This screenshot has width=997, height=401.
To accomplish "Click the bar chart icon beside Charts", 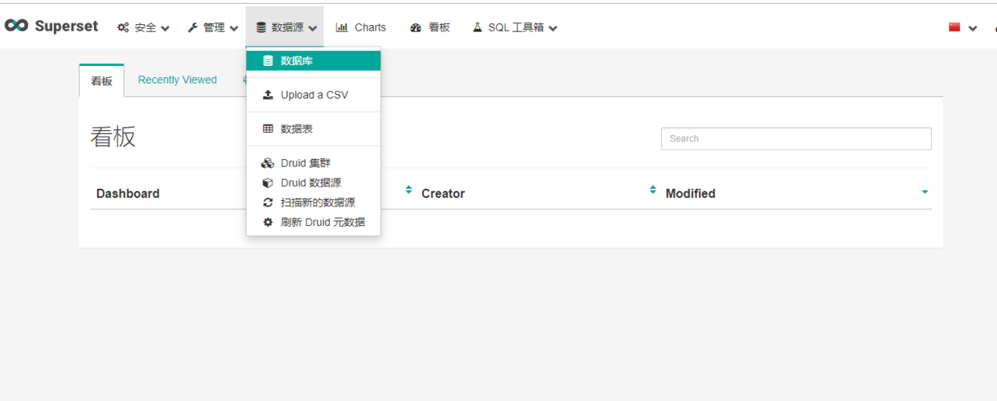I will tap(342, 27).
